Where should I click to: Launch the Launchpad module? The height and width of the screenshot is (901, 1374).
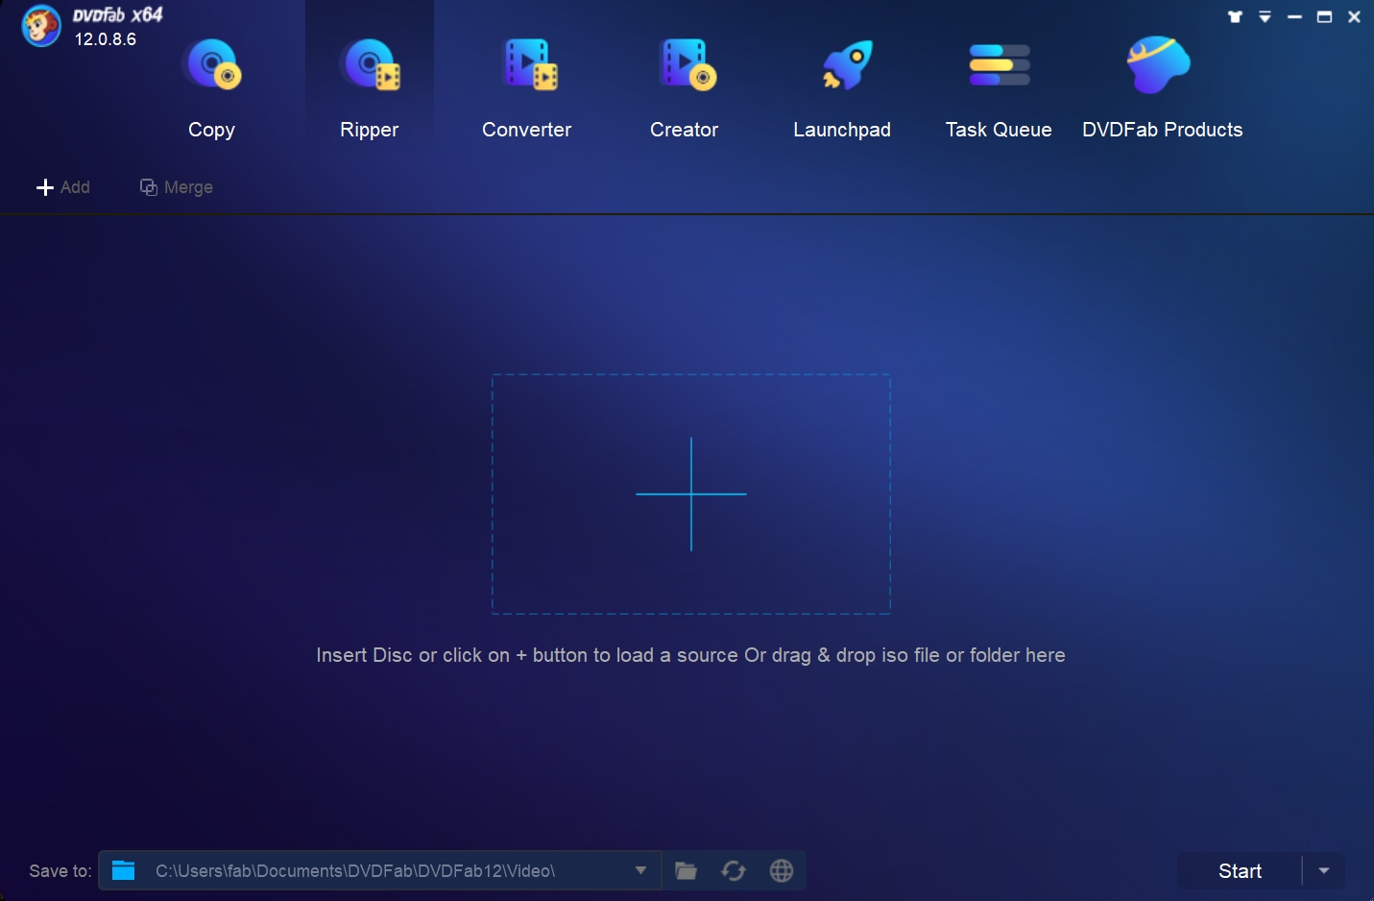pos(842,86)
